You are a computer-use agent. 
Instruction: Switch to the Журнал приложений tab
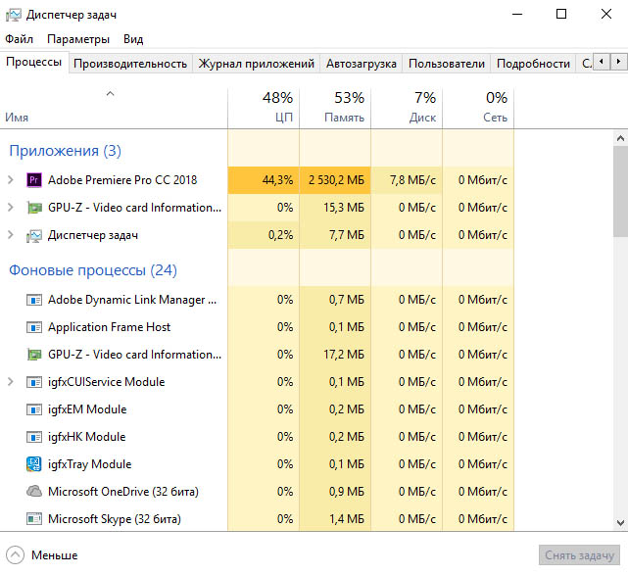tap(257, 64)
